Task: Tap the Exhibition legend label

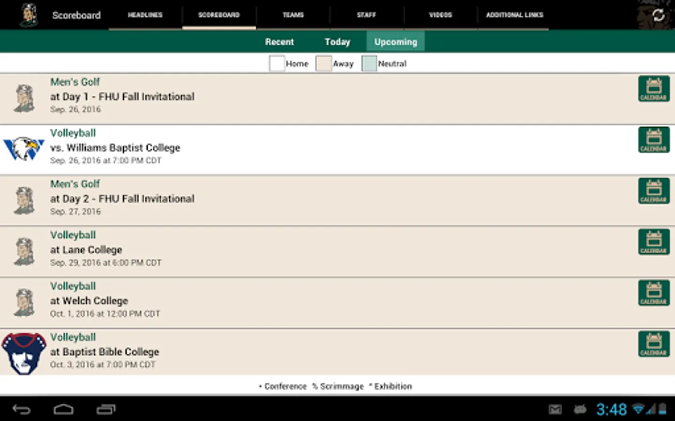Action: click(x=390, y=386)
